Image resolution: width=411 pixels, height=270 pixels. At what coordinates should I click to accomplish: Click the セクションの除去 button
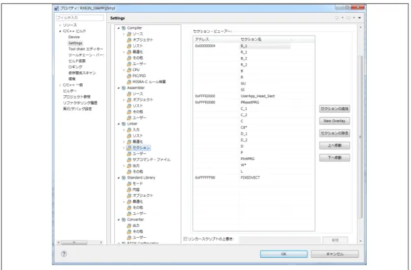(x=334, y=133)
